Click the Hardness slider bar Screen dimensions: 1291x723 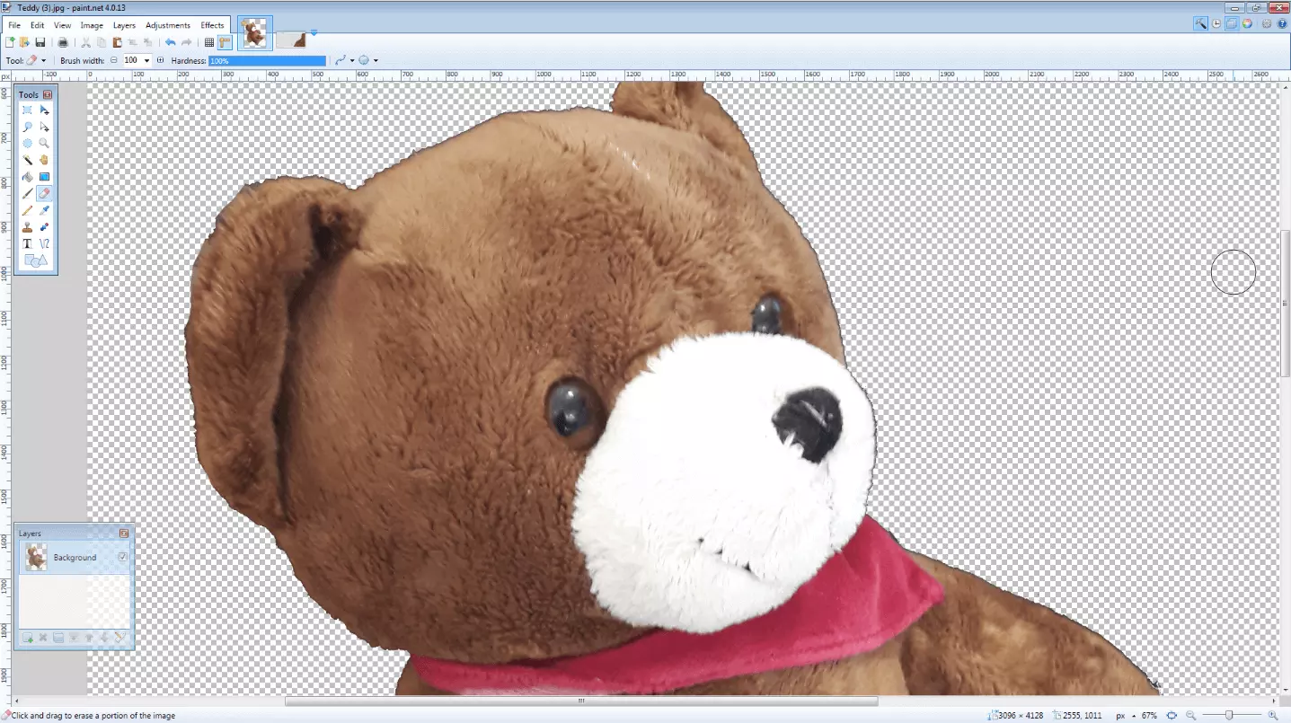click(267, 60)
